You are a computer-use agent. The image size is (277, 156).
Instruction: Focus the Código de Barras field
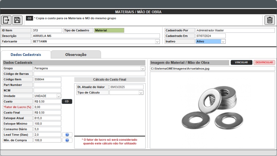[x=89, y=74]
